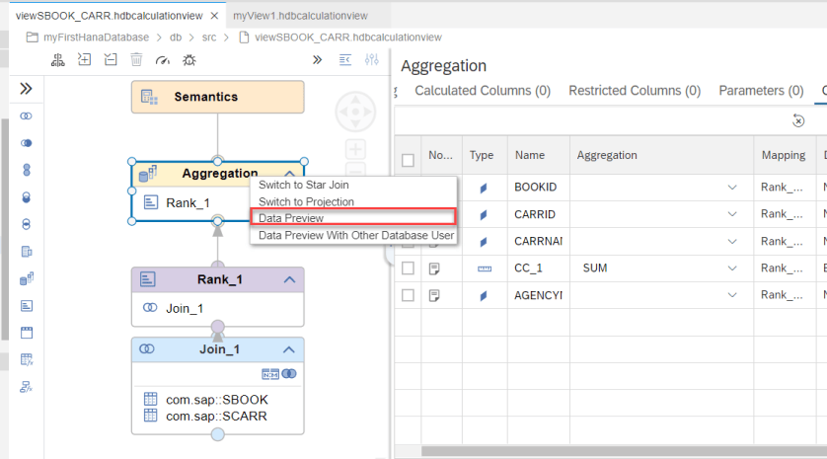
Task: Open aggregation dropdown for BOOKID
Action: click(732, 188)
